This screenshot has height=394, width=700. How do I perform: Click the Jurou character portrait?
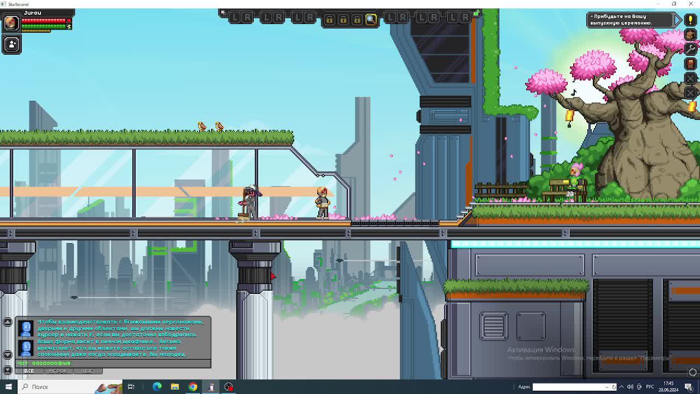pyautogui.click(x=11, y=22)
